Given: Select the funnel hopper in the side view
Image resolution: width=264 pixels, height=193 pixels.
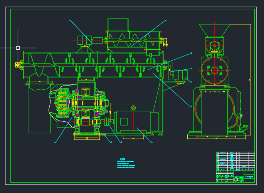Looking at the screenshot, I should click(x=215, y=30).
